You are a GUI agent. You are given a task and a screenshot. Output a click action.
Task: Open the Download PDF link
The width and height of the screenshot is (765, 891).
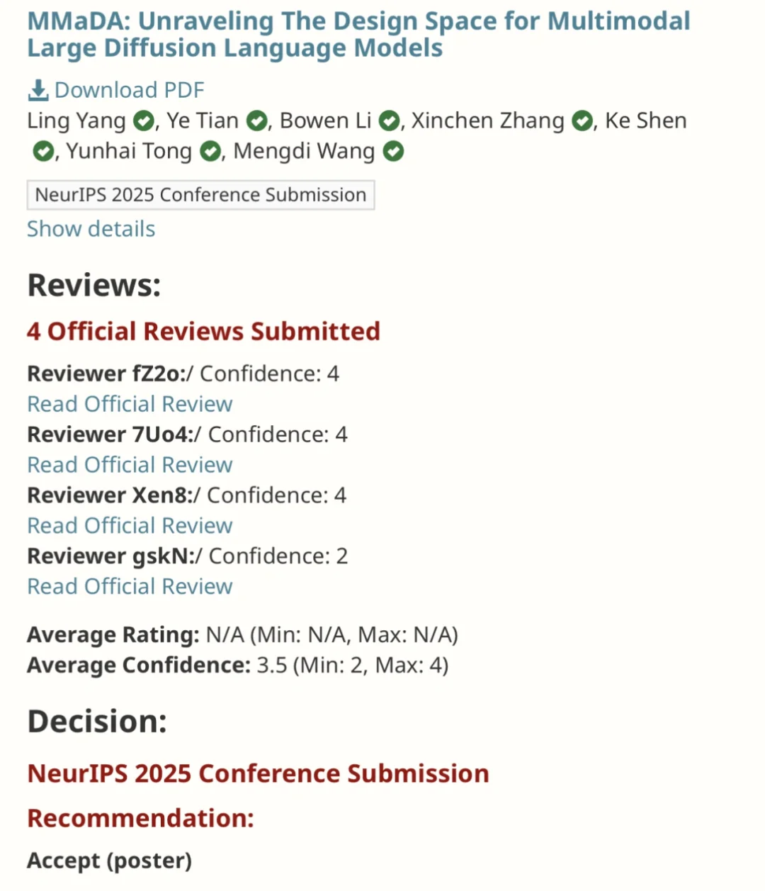pyautogui.click(x=129, y=90)
